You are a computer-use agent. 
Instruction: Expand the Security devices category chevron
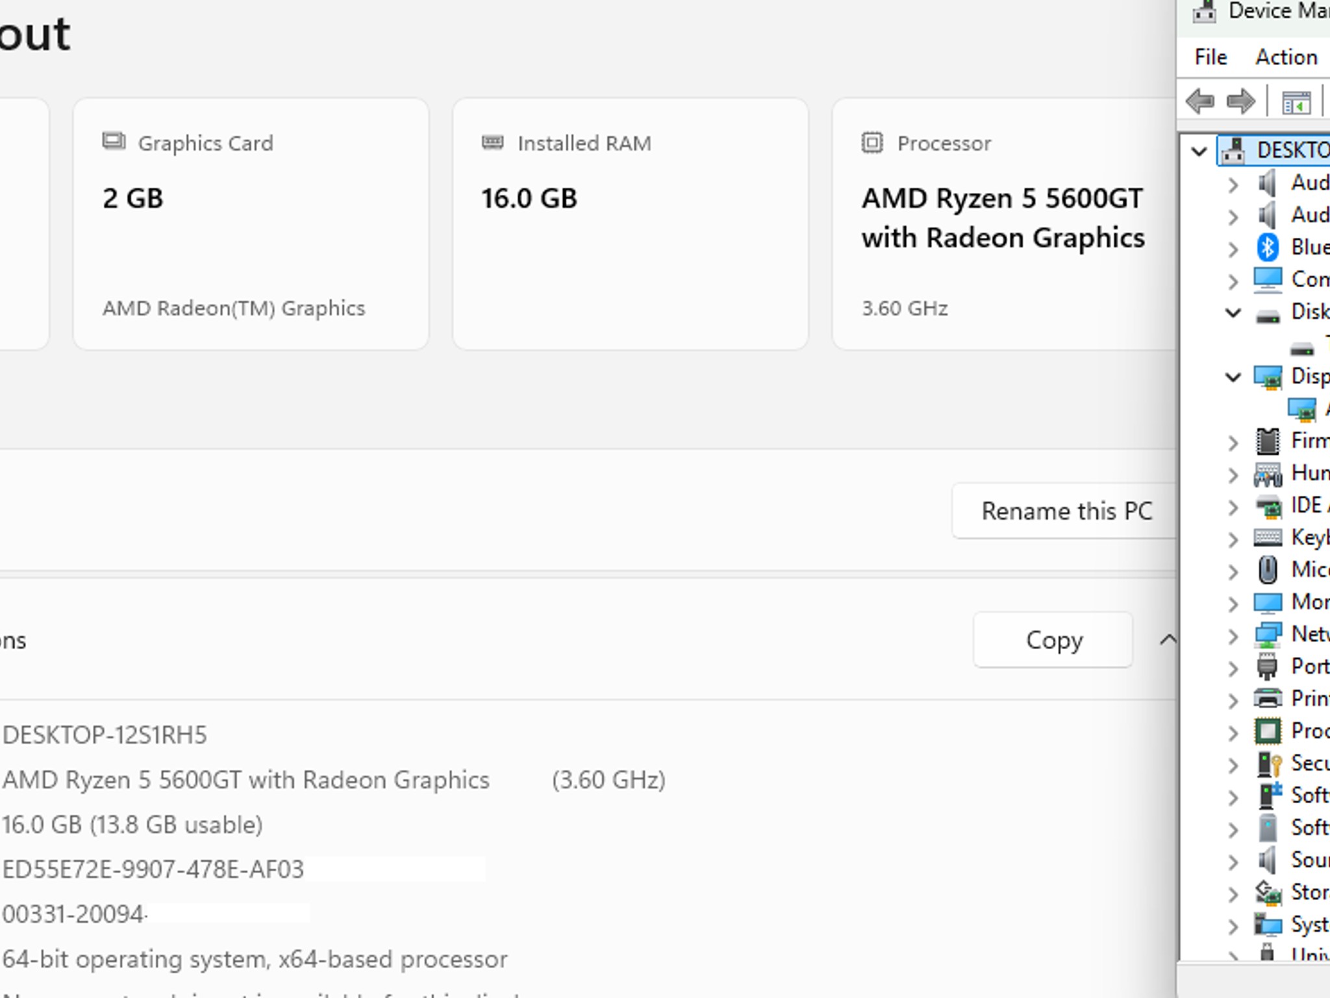coord(1233,765)
